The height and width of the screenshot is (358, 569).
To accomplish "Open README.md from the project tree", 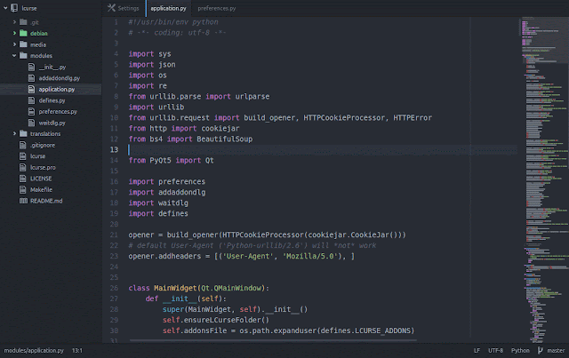I will pos(46,201).
